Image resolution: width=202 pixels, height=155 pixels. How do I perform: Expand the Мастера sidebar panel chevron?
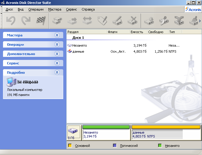pos(57,35)
